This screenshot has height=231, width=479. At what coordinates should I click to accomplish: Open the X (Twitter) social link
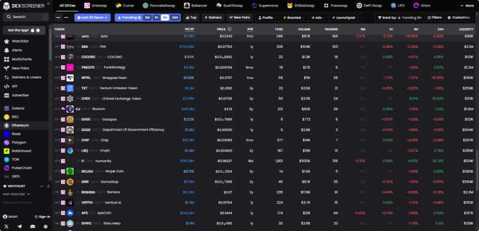[7, 226]
